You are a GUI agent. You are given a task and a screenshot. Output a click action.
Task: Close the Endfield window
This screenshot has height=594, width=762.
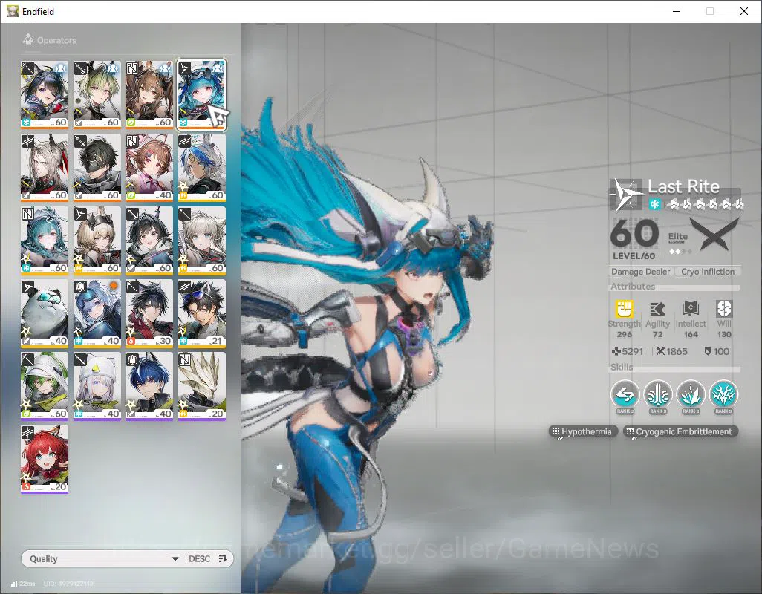(744, 11)
